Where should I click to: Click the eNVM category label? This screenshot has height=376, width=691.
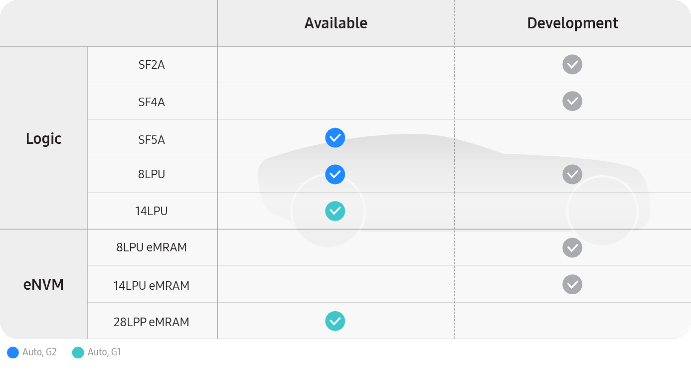coord(44,284)
